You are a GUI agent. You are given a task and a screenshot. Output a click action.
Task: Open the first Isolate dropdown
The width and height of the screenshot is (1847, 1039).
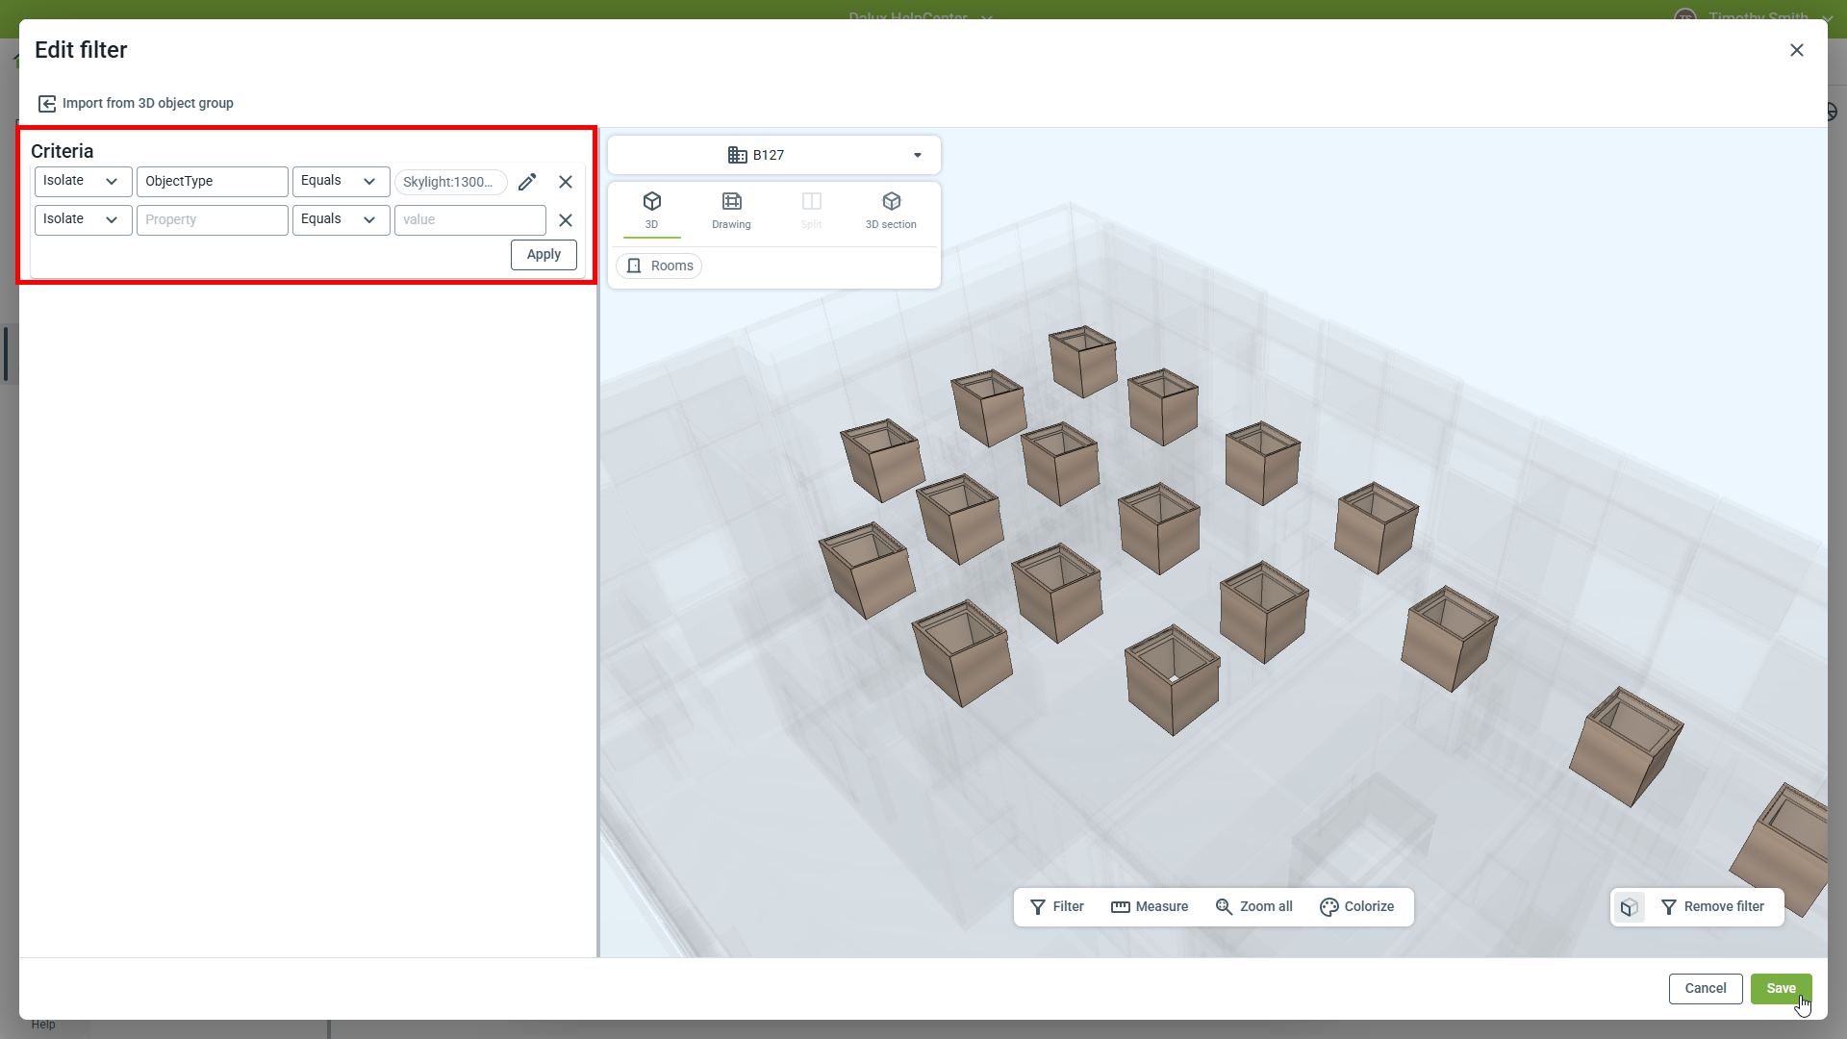[83, 181]
